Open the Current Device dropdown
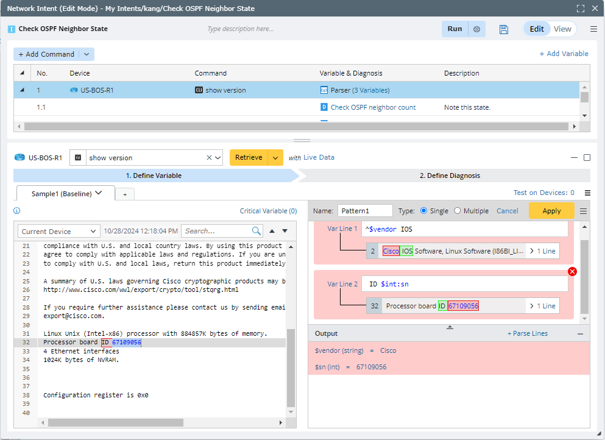 pyautogui.click(x=59, y=232)
